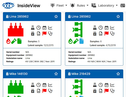Open report file icon on Lima 5-samples card
This screenshot has height=97, width=126.
[39, 34]
